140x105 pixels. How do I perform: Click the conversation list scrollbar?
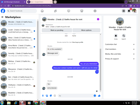tap(38, 40)
